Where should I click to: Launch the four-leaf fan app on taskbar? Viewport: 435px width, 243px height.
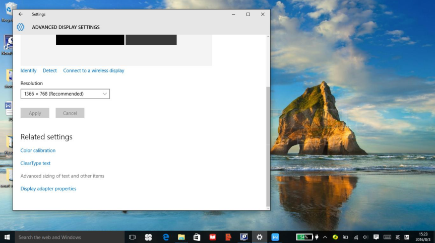pyautogui.click(x=148, y=237)
